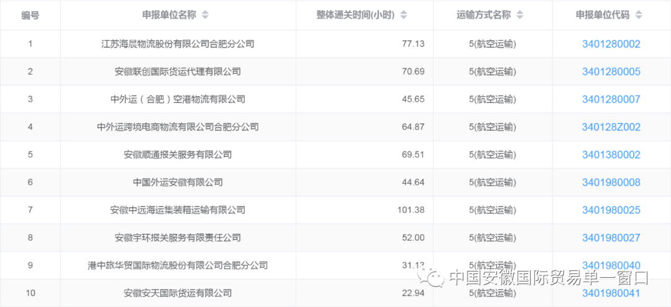
Task: Click clearance time value 77.13
Action: click(x=413, y=44)
